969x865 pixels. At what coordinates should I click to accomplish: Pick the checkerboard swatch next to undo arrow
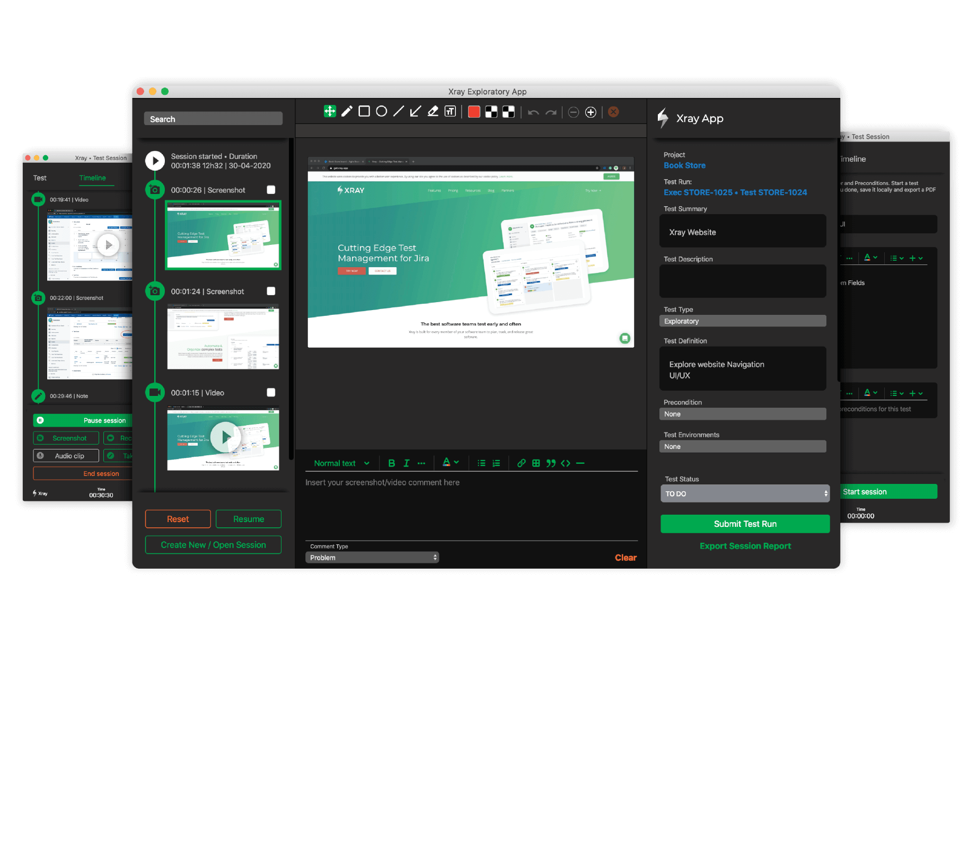tap(508, 112)
